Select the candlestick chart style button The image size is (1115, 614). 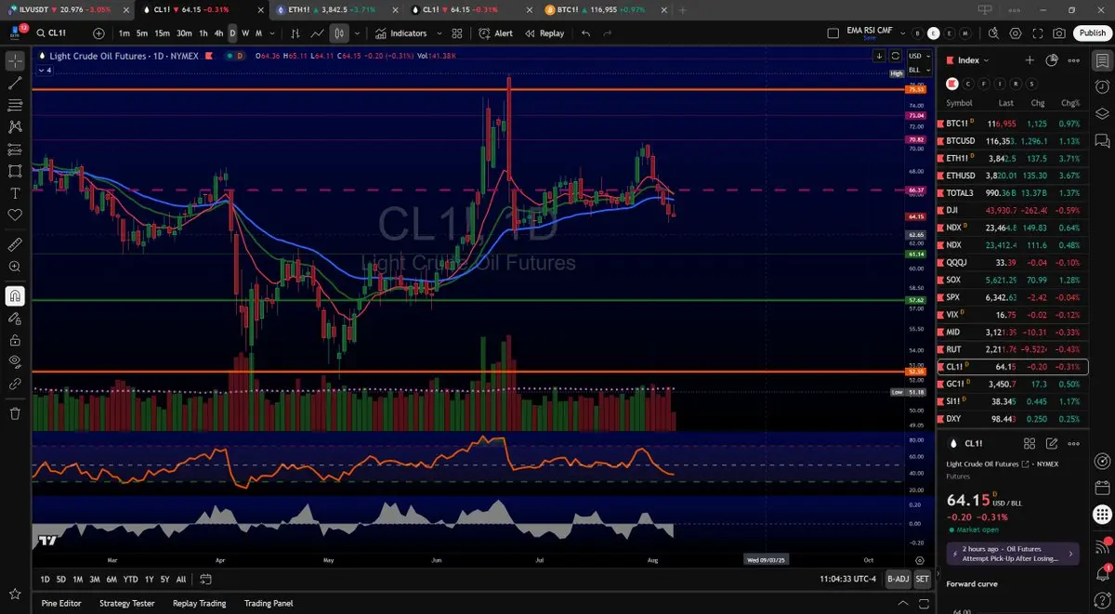(x=339, y=33)
